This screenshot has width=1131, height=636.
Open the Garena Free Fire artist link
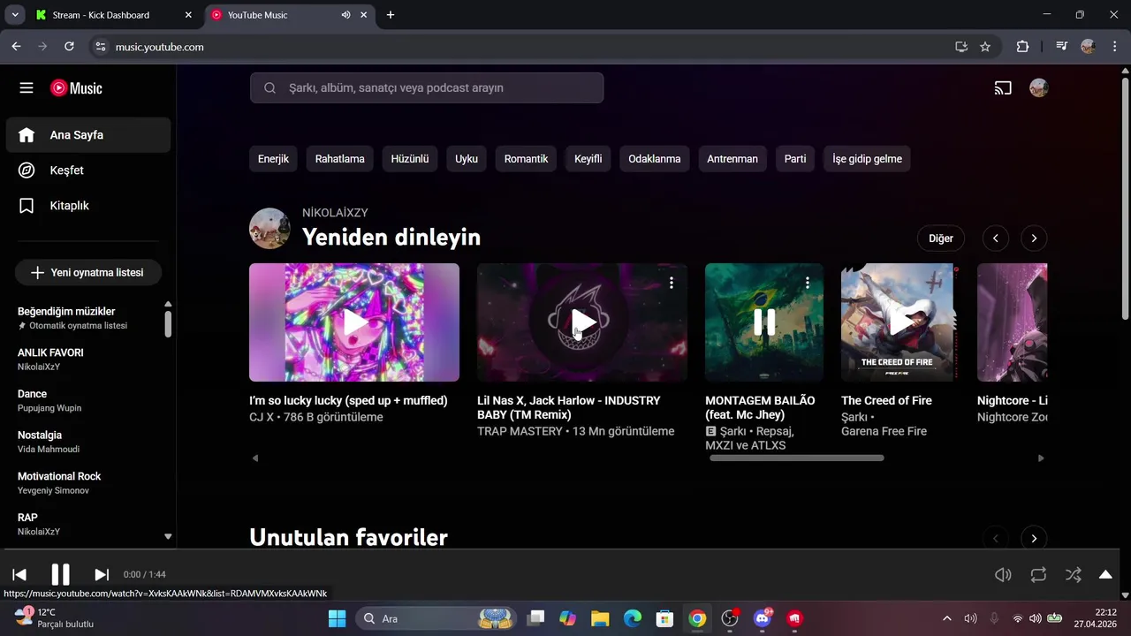pyautogui.click(x=884, y=431)
